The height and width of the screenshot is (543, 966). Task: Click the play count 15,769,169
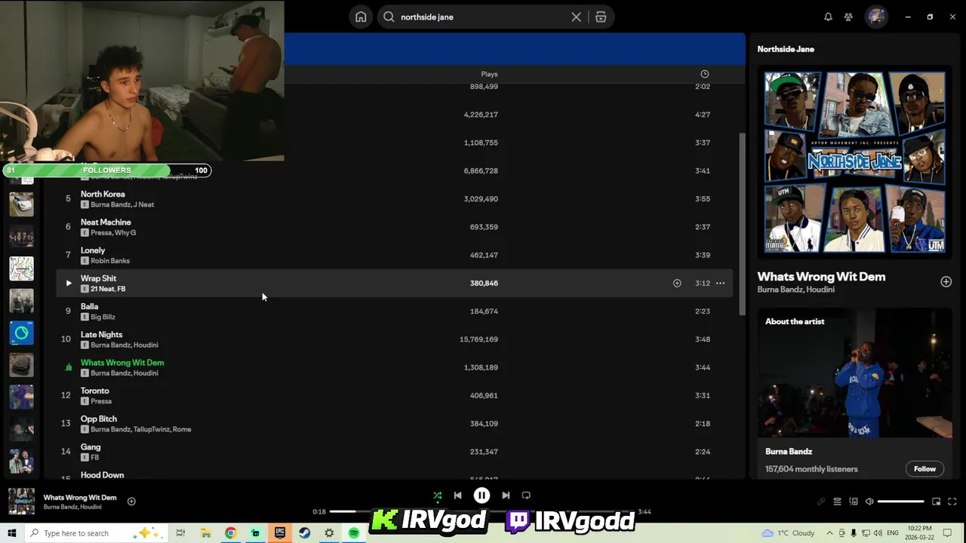[478, 339]
